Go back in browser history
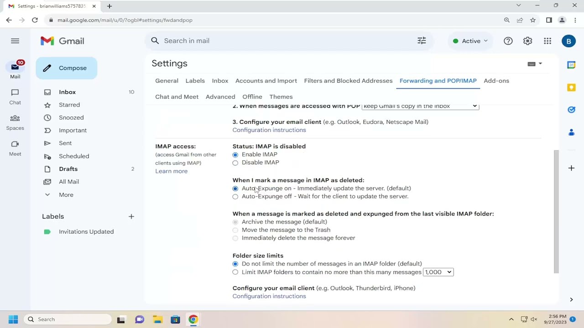The height and width of the screenshot is (328, 584). [x=9, y=20]
